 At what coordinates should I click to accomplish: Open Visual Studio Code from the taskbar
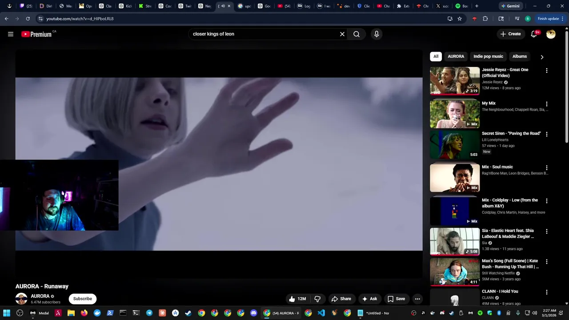321,313
